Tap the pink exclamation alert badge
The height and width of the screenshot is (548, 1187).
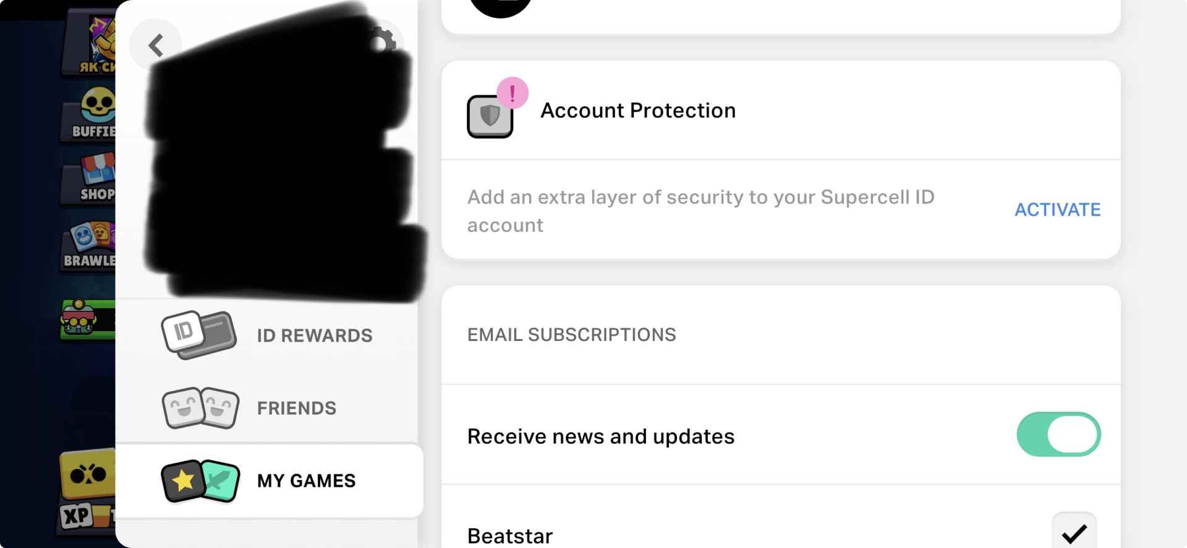(x=512, y=93)
